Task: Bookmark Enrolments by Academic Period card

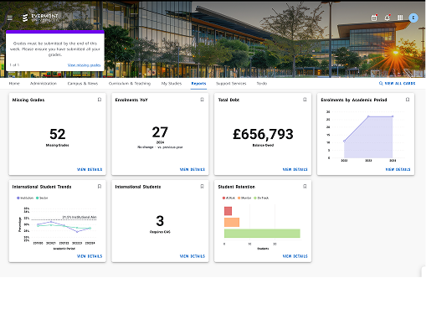Action: [408, 100]
